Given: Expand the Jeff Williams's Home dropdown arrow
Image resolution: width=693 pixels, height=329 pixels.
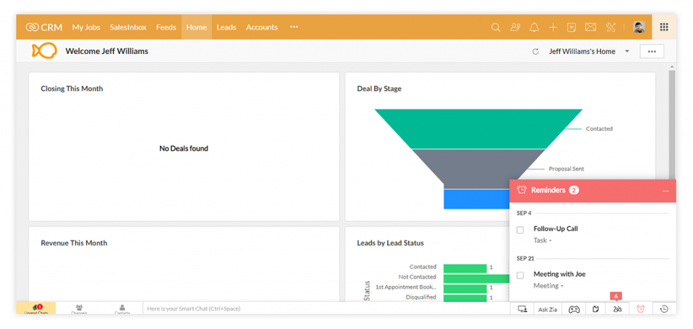Looking at the screenshot, I should [x=627, y=51].
